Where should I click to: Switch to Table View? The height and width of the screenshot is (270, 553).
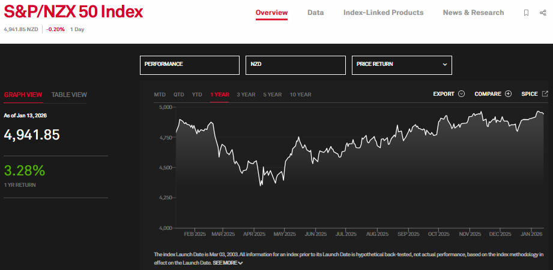(x=69, y=95)
